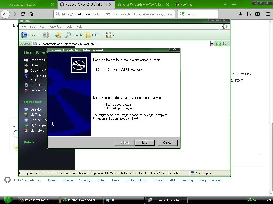Click the browser Search box

(198, 14)
